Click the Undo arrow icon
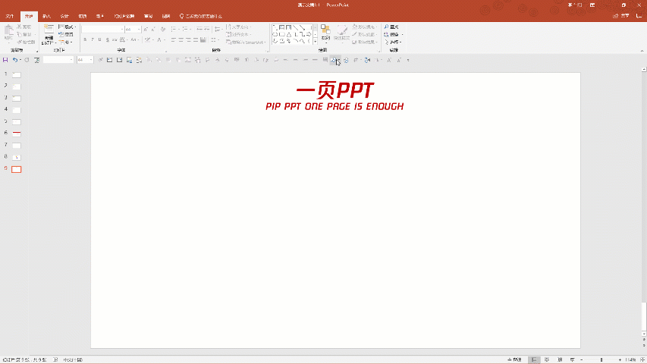The width and height of the screenshot is (647, 364). [14, 60]
